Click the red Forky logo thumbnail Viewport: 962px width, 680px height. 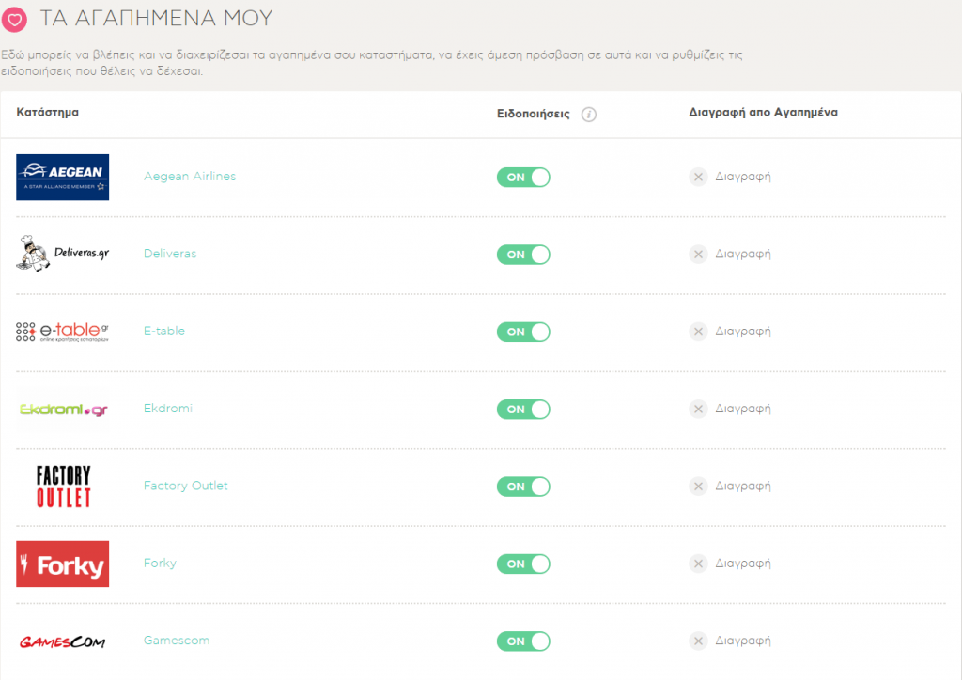(63, 564)
